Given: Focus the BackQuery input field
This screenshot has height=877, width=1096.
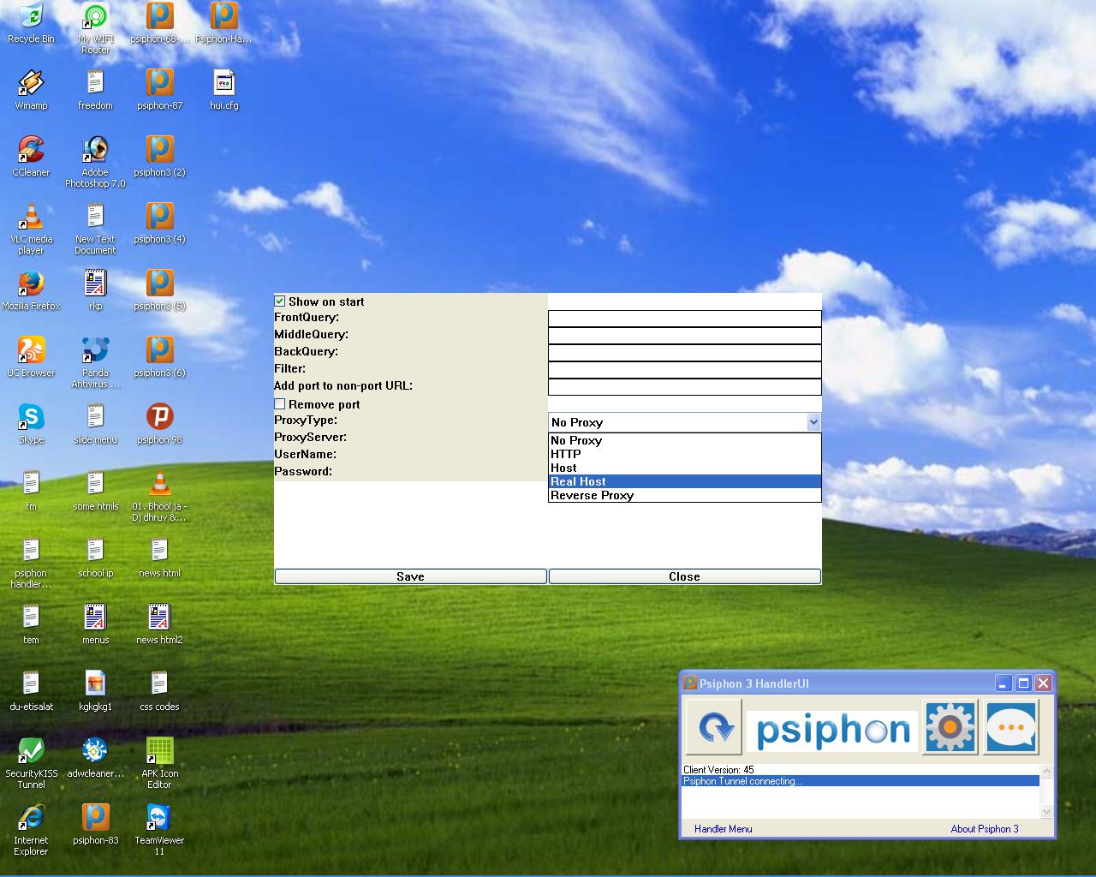Looking at the screenshot, I should tap(684, 353).
